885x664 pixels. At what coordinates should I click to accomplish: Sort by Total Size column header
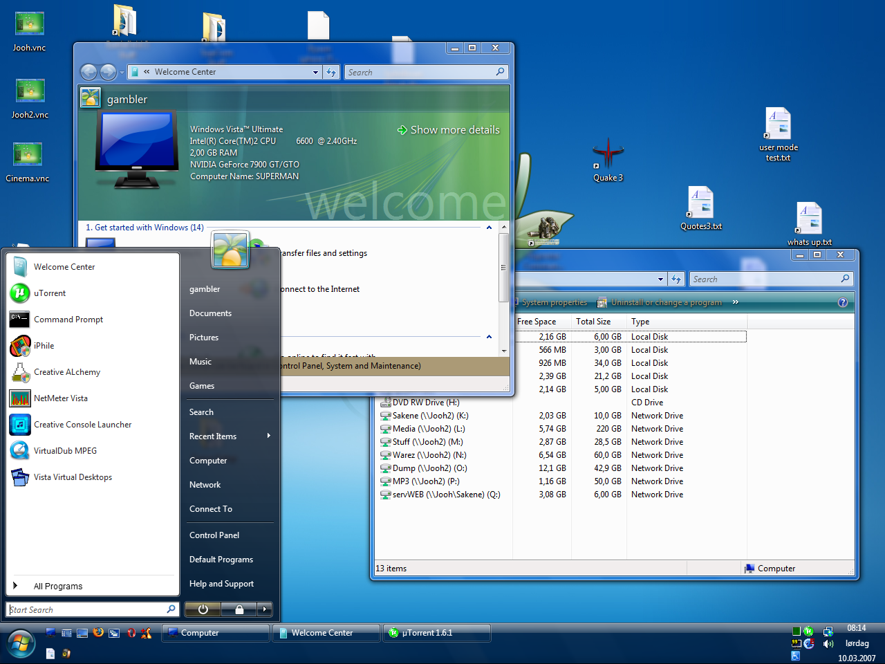click(x=598, y=322)
